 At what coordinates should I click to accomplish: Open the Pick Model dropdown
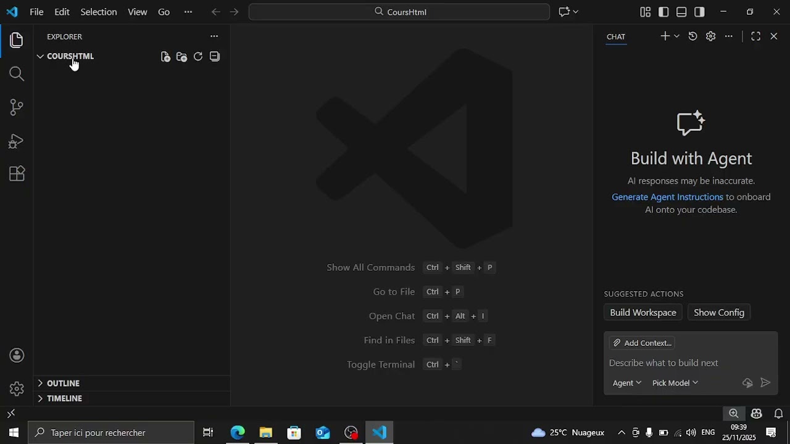click(675, 383)
